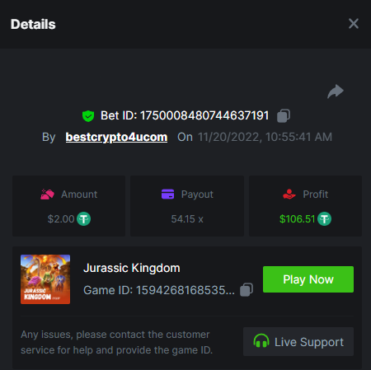Viewport: 371px width, 370px height.
Task: Open Live Support chat
Action: pos(298,342)
